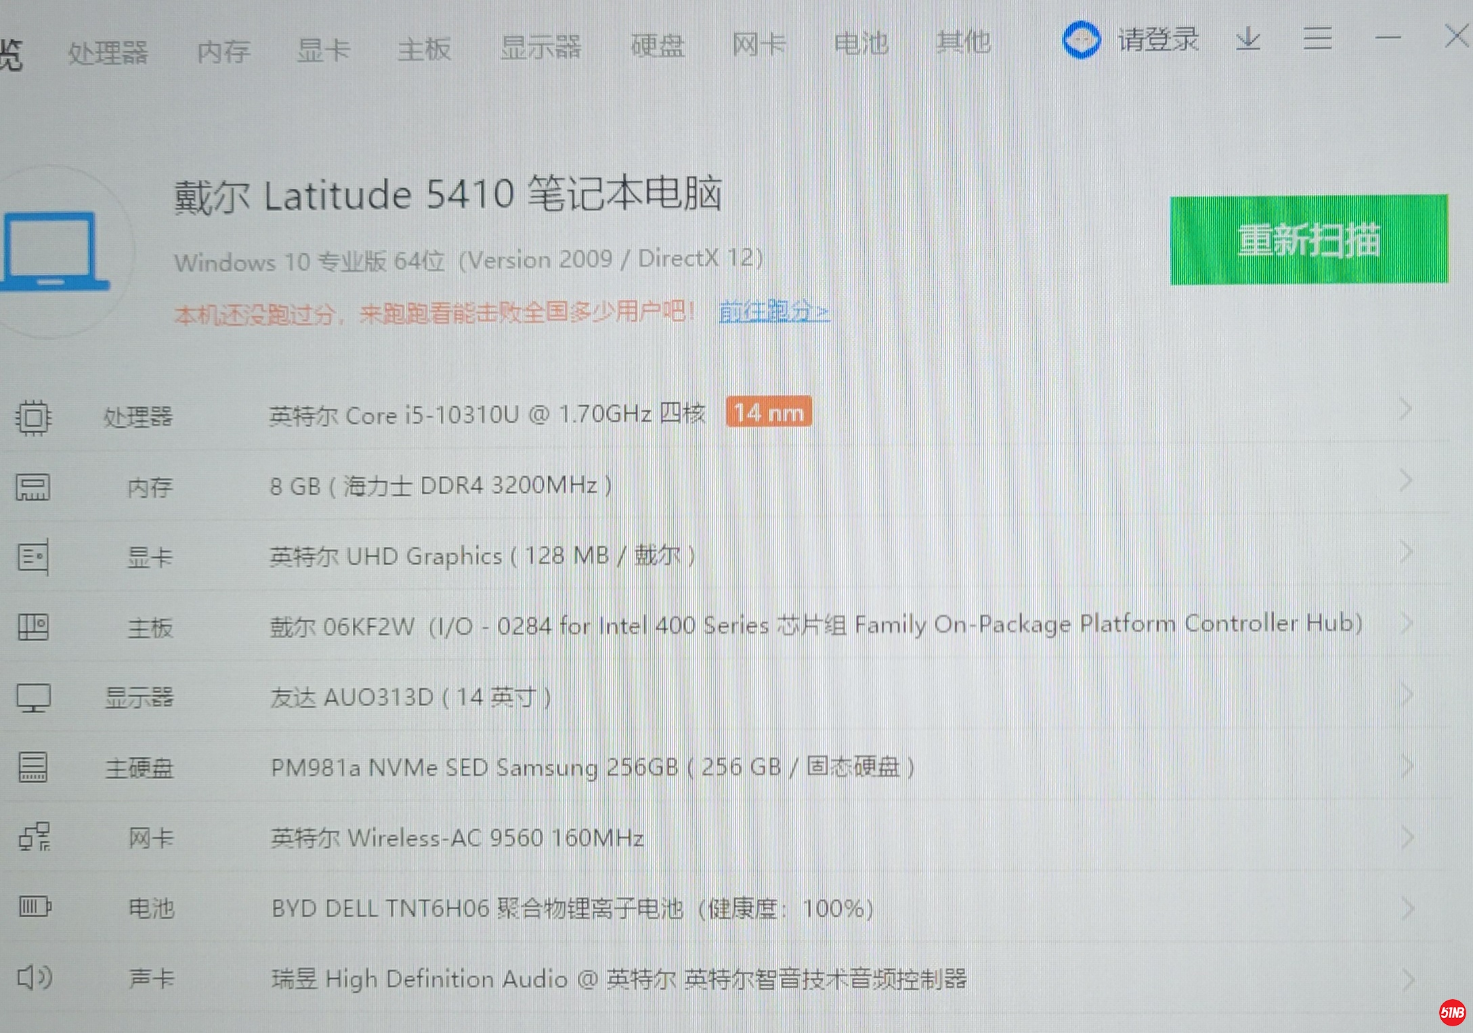Click the download arrow icon in title bar
Viewport: 1473px width, 1033px height.
(1247, 39)
